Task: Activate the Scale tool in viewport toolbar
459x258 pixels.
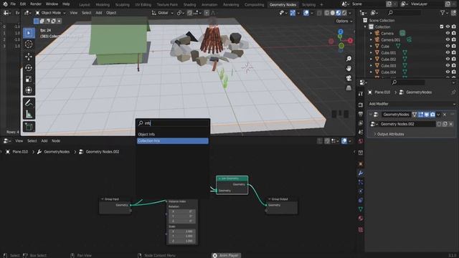Action: pyautogui.click(x=29, y=79)
